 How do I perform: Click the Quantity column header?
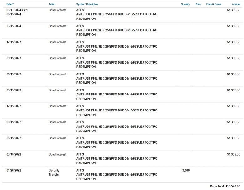[185, 4]
